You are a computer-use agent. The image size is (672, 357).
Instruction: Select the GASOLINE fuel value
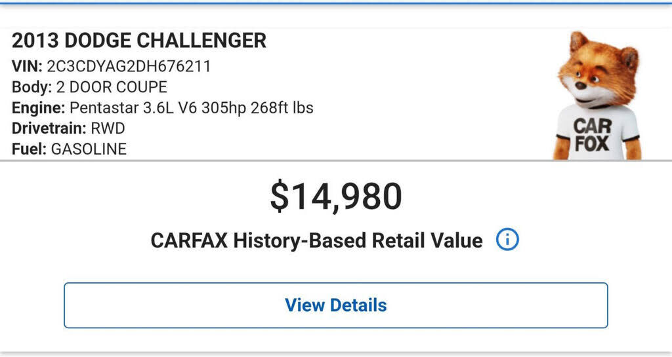coord(89,149)
